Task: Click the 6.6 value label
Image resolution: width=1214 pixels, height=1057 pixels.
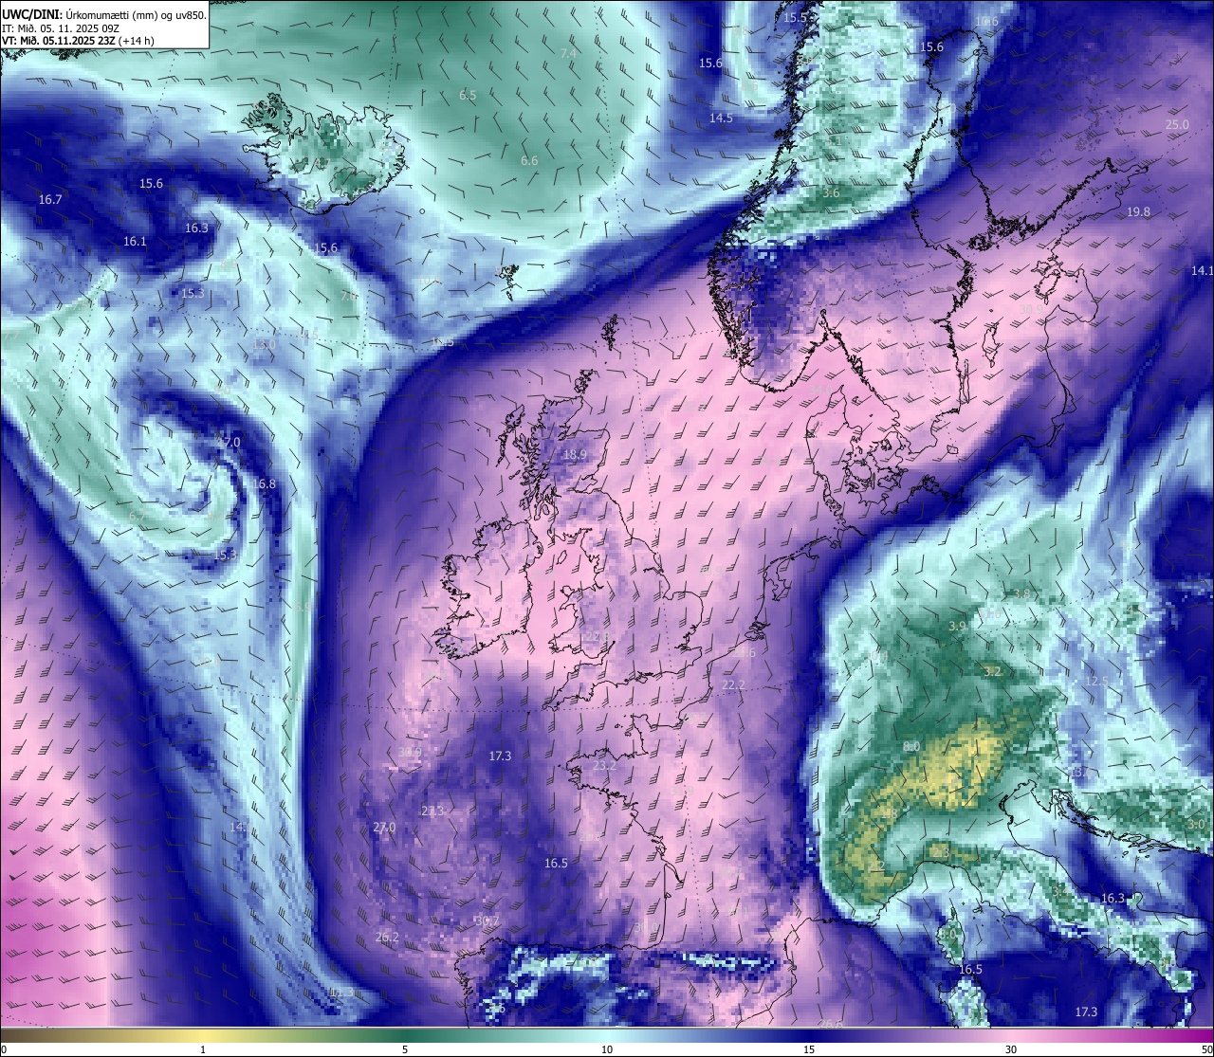Action: [x=529, y=160]
